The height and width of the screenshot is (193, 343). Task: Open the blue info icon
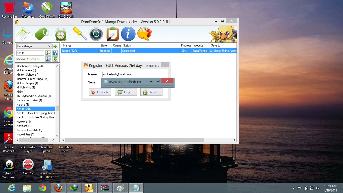[128, 34]
